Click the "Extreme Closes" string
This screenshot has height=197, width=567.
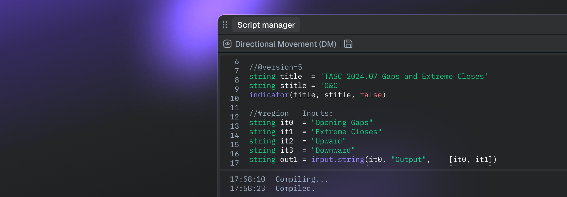[x=346, y=132]
